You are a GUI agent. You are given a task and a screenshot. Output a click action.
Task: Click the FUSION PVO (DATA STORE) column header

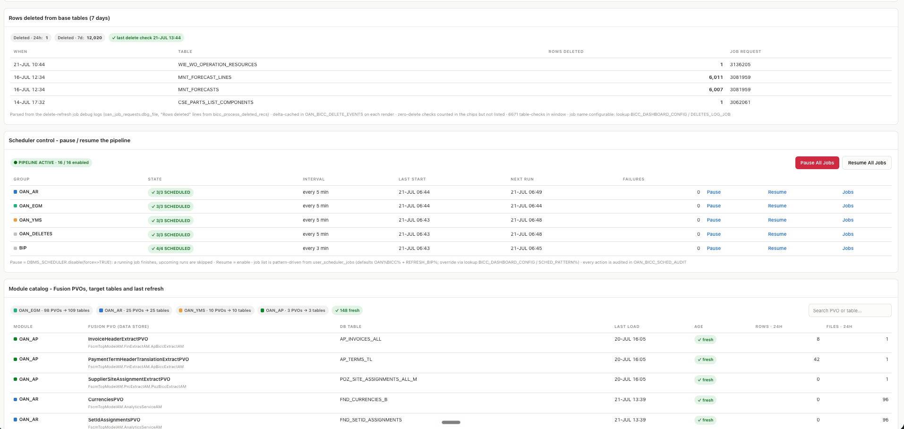pos(119,326)
